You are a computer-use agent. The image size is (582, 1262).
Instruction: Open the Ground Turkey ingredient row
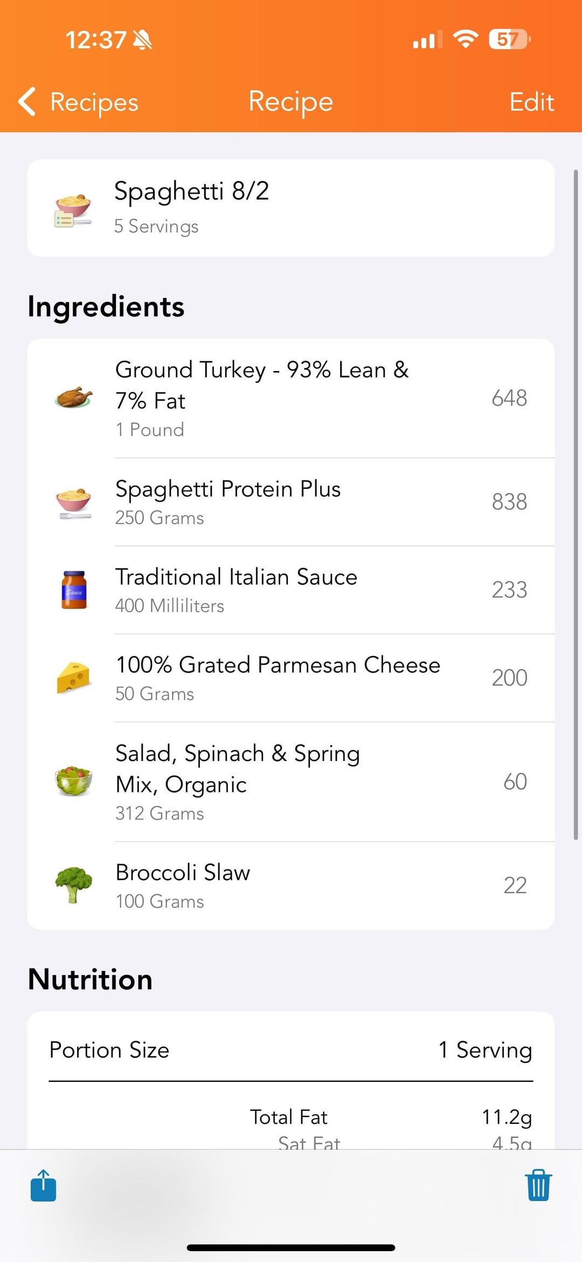[291, 398]
